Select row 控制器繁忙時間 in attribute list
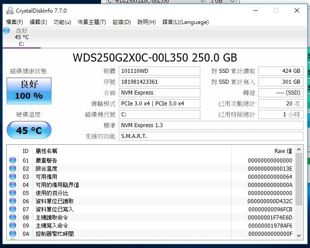 click(151, 234)
